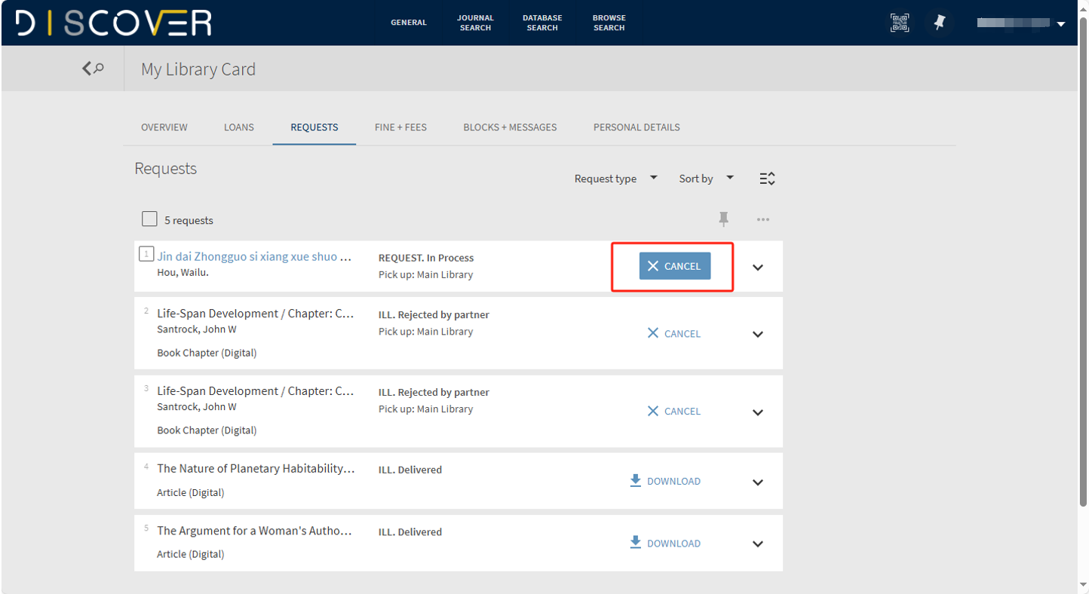Open pinned favorites pin icon in header
The image size is (1089, 594).
click(940, 23)
